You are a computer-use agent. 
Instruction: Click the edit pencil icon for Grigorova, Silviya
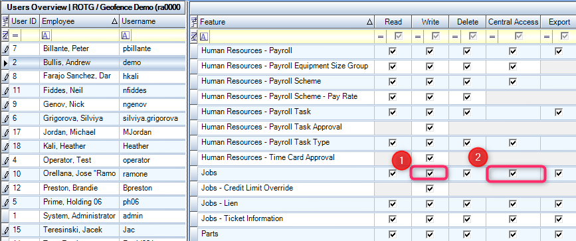tap(5, 119)
